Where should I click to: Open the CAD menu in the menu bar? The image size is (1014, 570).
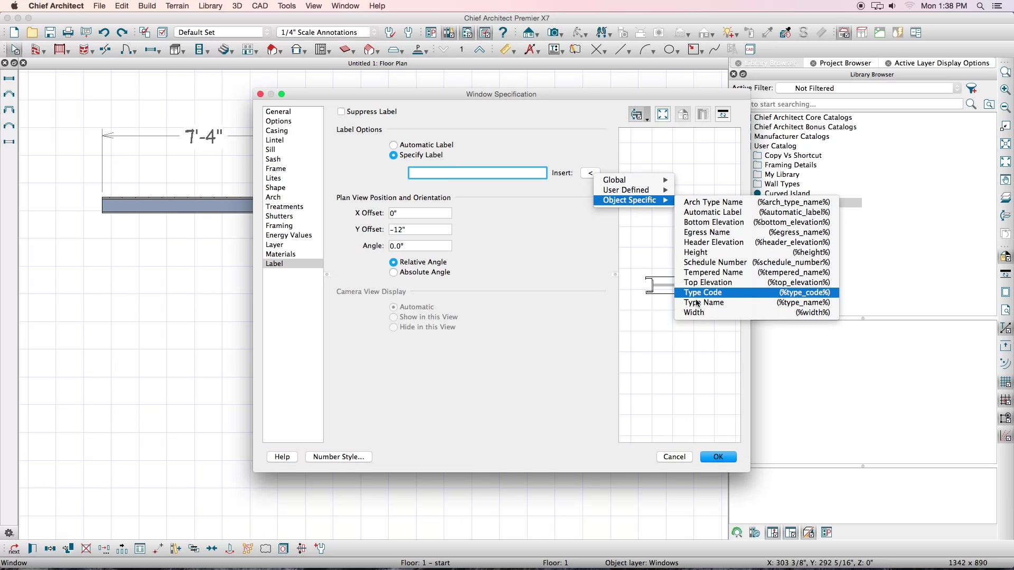(x=260, y=6)
